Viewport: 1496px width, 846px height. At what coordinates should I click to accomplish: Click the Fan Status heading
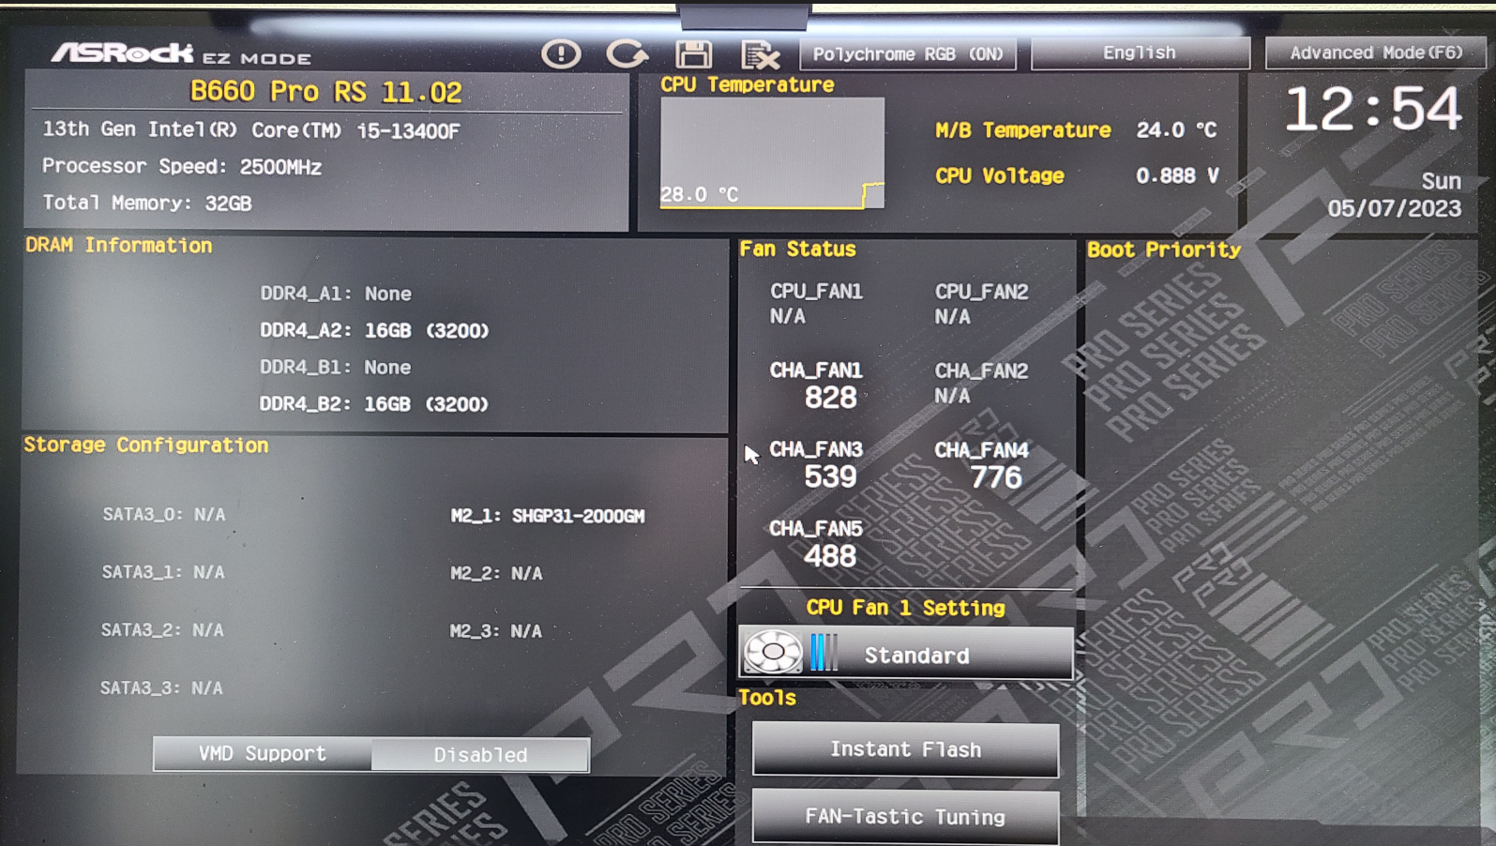point(797,249)
